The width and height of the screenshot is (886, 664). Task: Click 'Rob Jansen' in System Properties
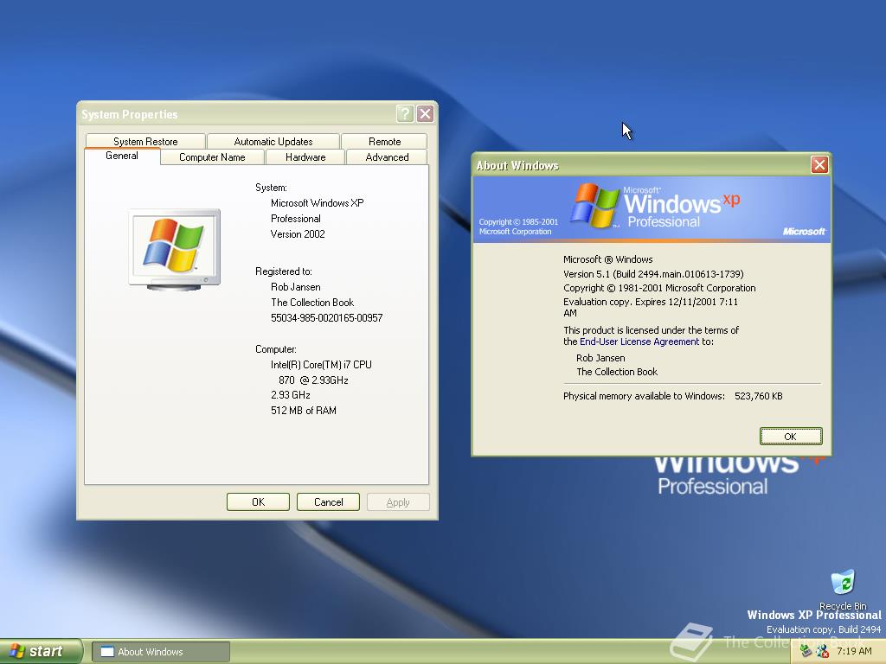click(296, 287)
